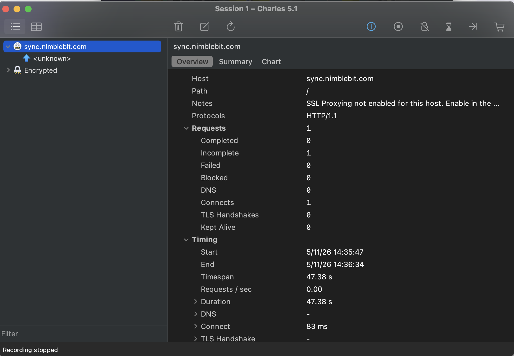514x356 pixels.
Task: Toggle the blue info circle icon
Action: pos(371,27)
